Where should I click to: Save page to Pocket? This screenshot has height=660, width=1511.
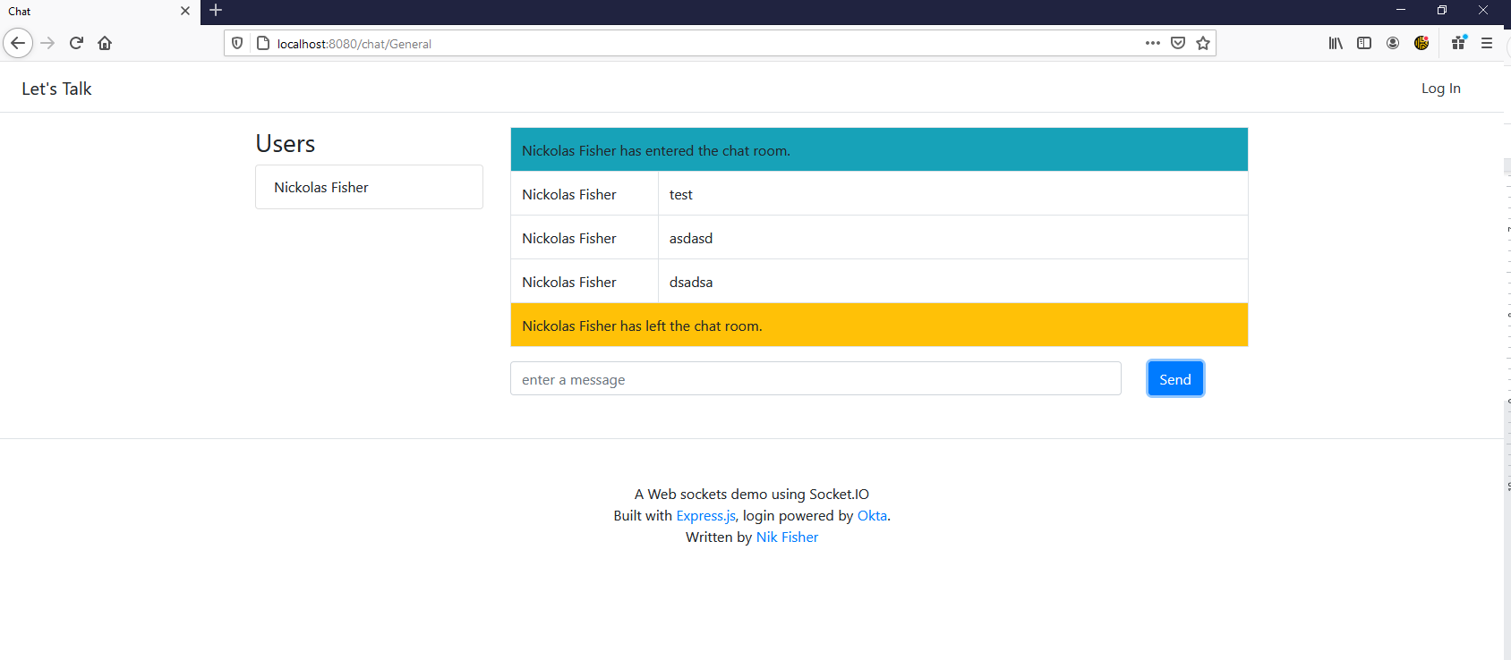click(1178, 43)
